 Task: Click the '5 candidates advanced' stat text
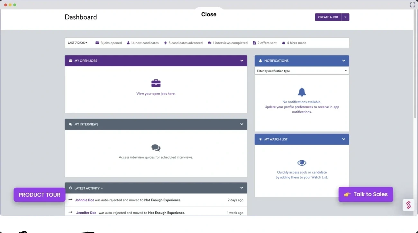tap(186, 43)
